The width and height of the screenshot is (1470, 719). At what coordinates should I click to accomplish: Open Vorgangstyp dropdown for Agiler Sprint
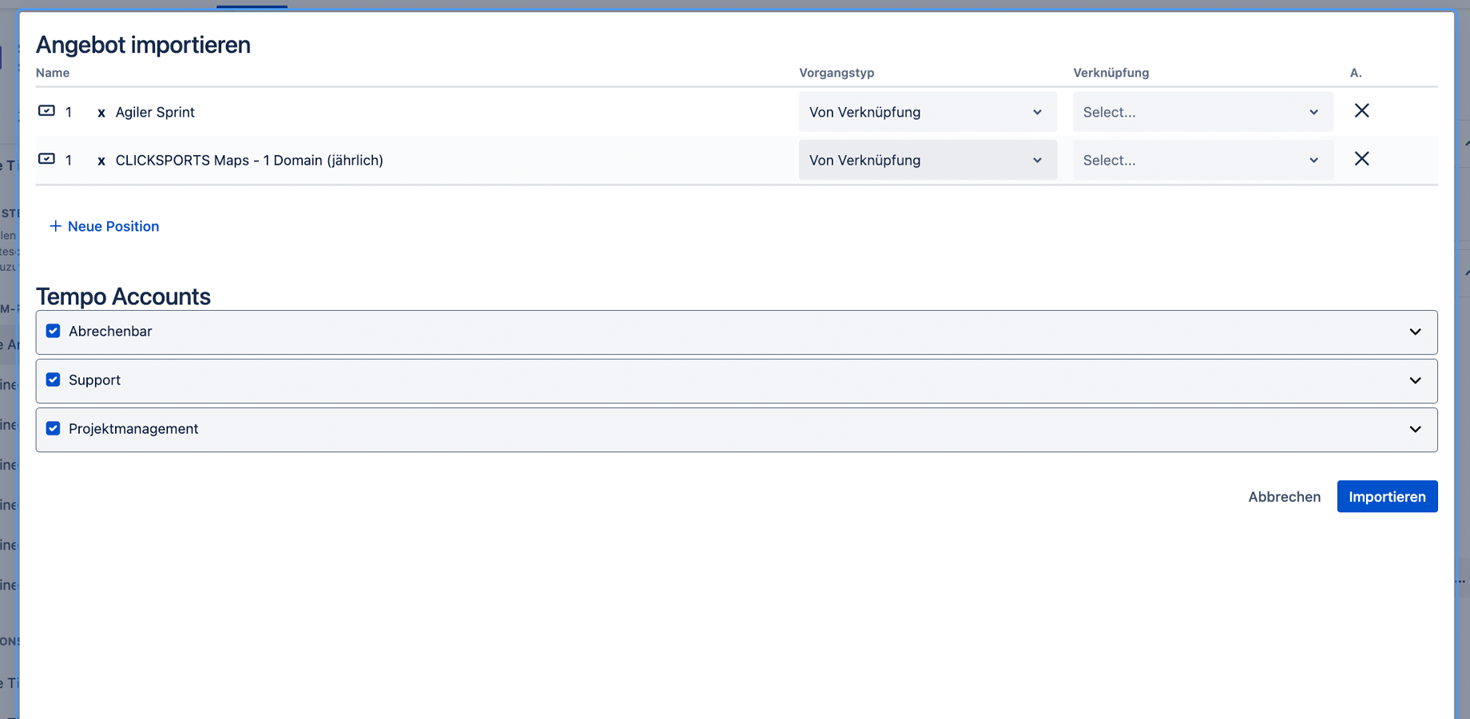pyautogui.click(x=927, y=112)
